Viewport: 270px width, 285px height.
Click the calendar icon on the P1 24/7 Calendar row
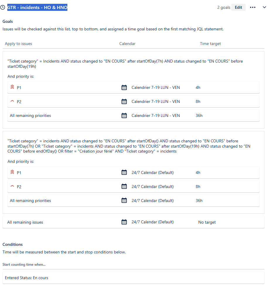[124, 172]
